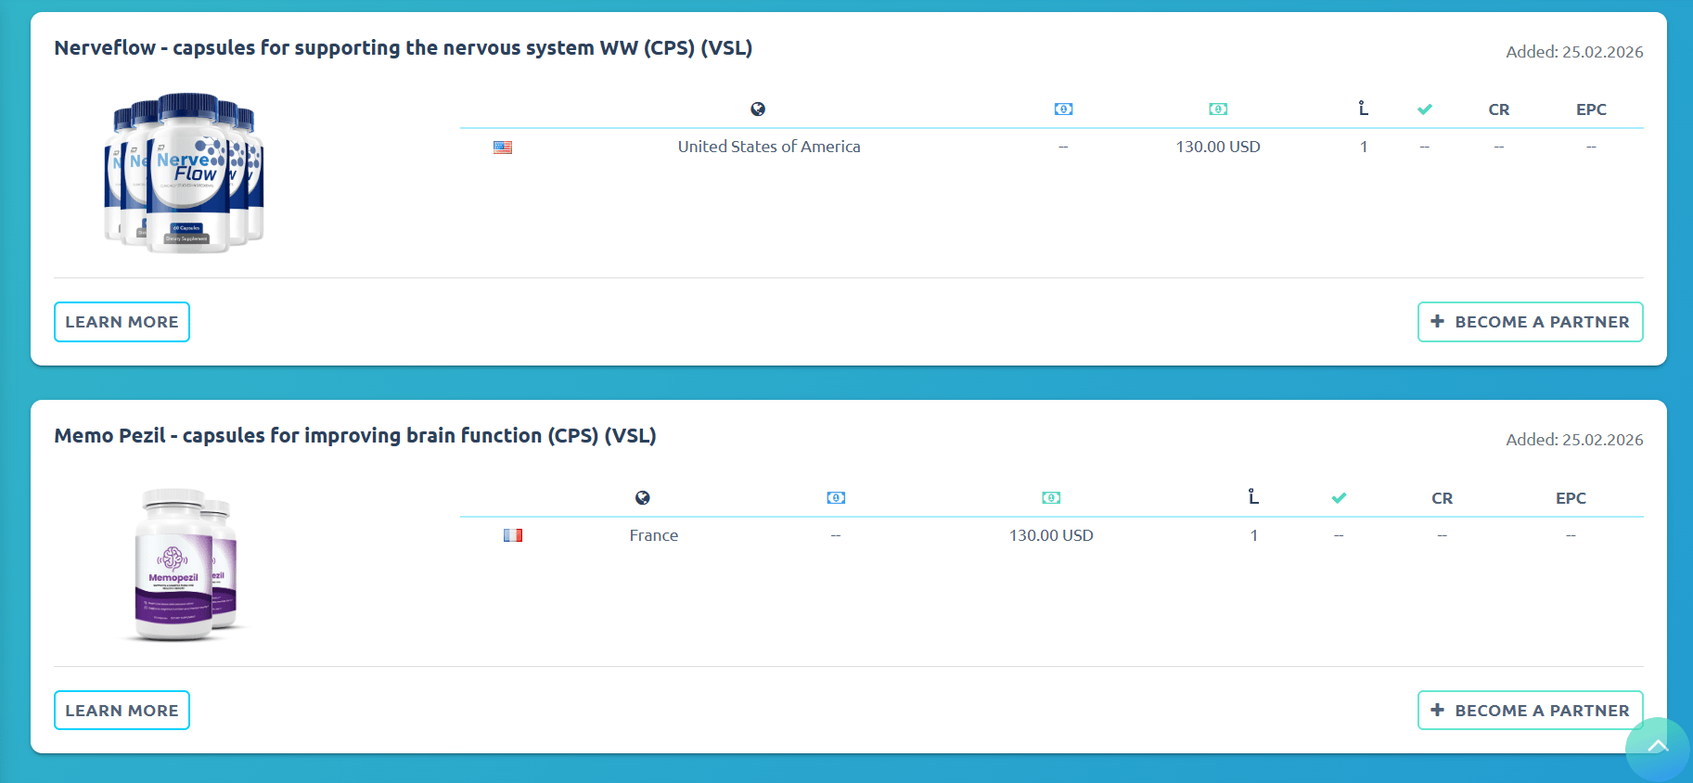Click the lead icon in Memo Pezil table header

[1254, 497]
